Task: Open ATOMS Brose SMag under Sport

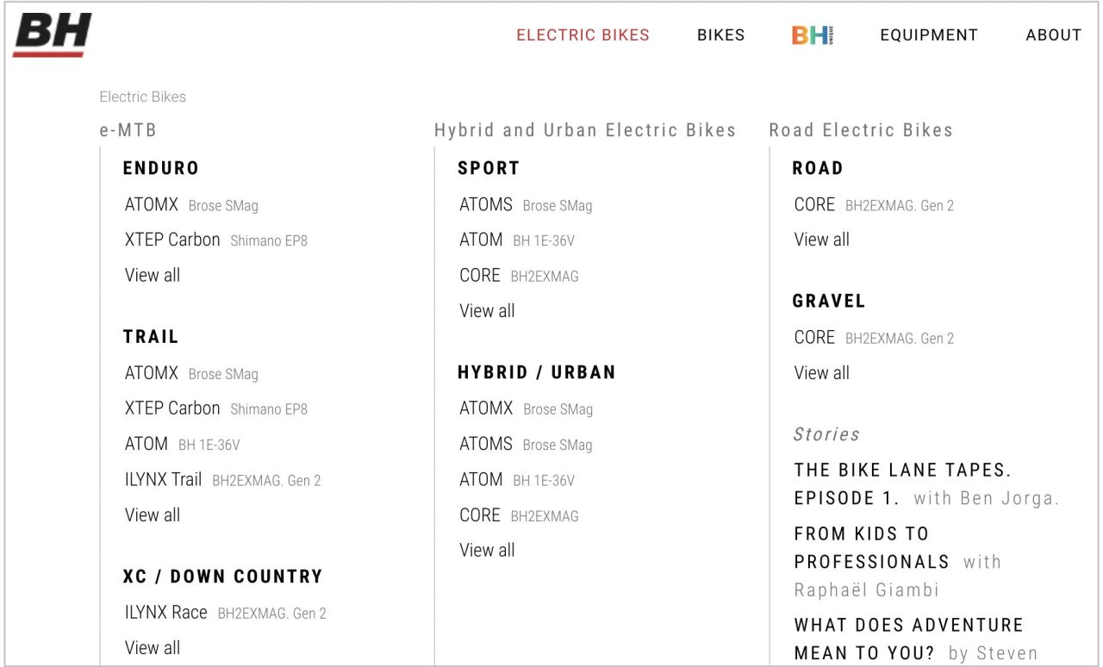Action: click(526, 205)
